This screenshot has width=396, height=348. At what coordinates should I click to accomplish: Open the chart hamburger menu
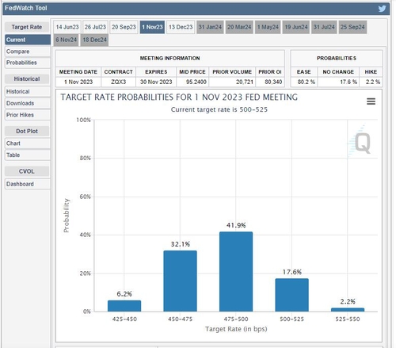click(x=371, y=101)
